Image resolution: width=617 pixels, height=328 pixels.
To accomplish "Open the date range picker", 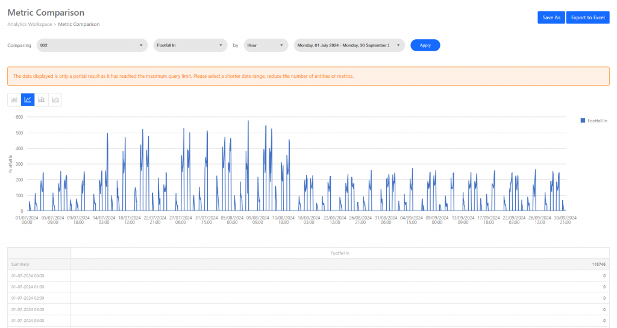I will point(349,45).
